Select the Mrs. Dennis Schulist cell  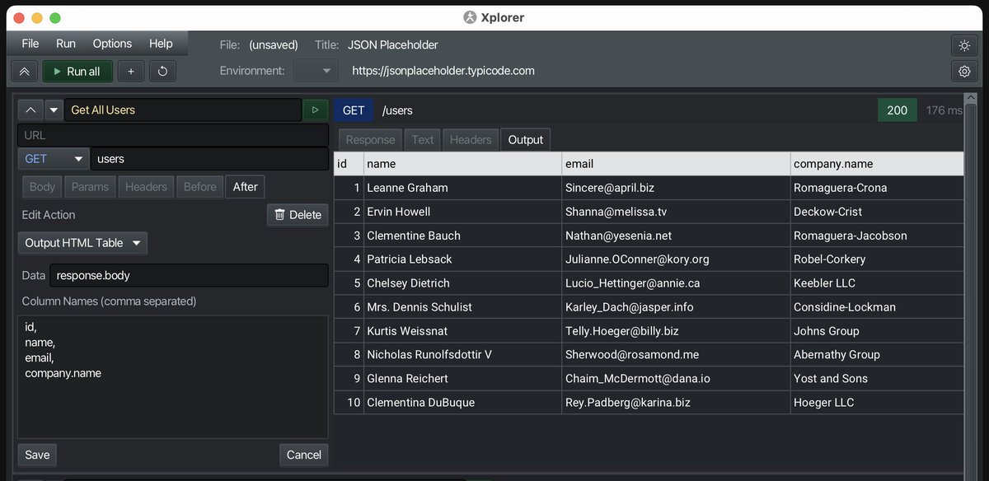462,307
